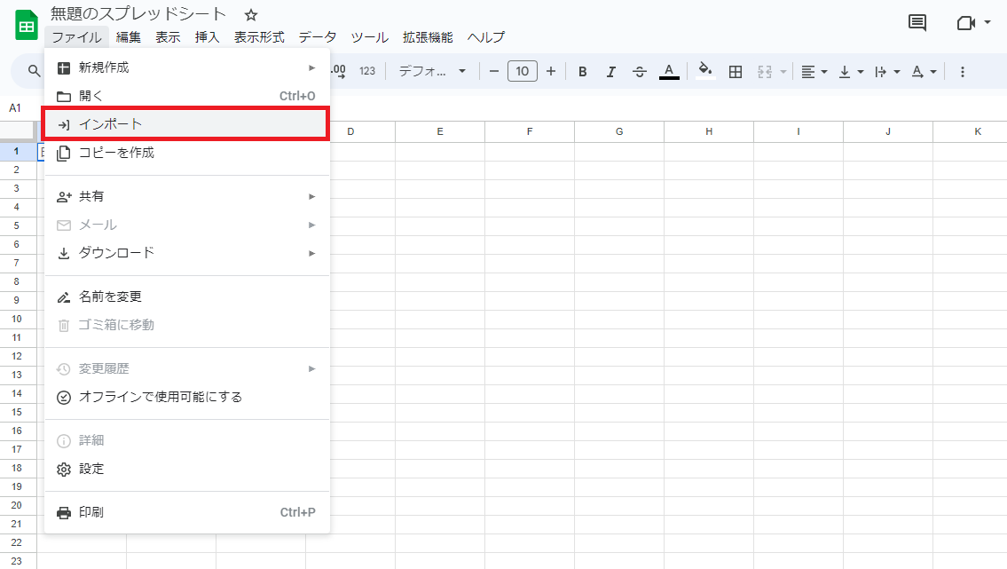This screenshot has height=569, width=1007.
Task: Open the font selection dropdown
Action: (433, 71)
